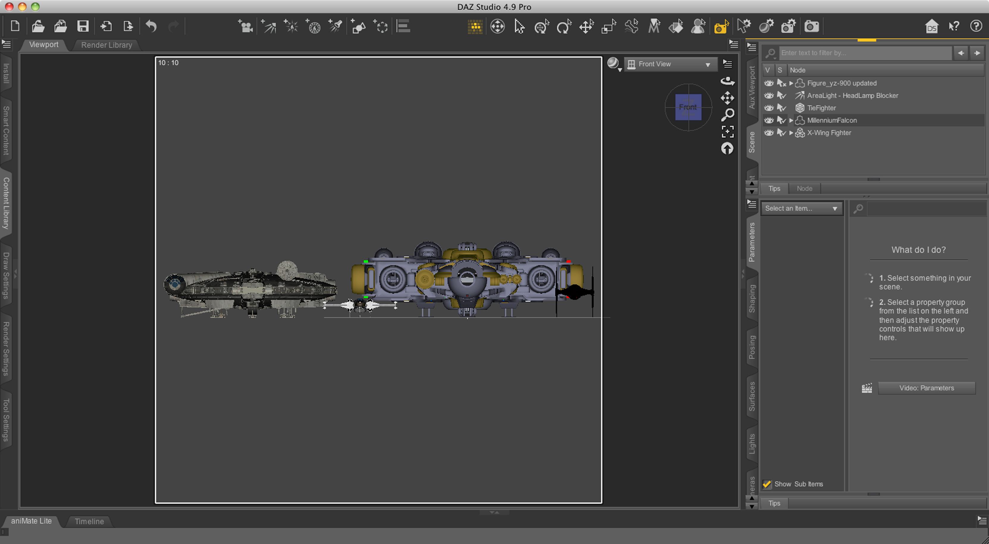Expand the MillenniumFalcon tree node
This screenshot has width=989, height=544.
pos(791,120)
